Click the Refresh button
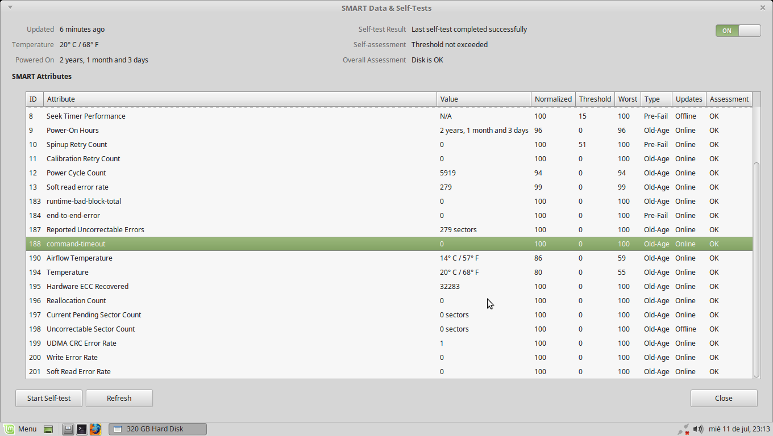 click(x=119, y=398)
